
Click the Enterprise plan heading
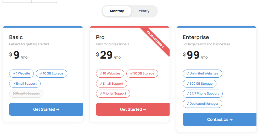coord(196,37)
